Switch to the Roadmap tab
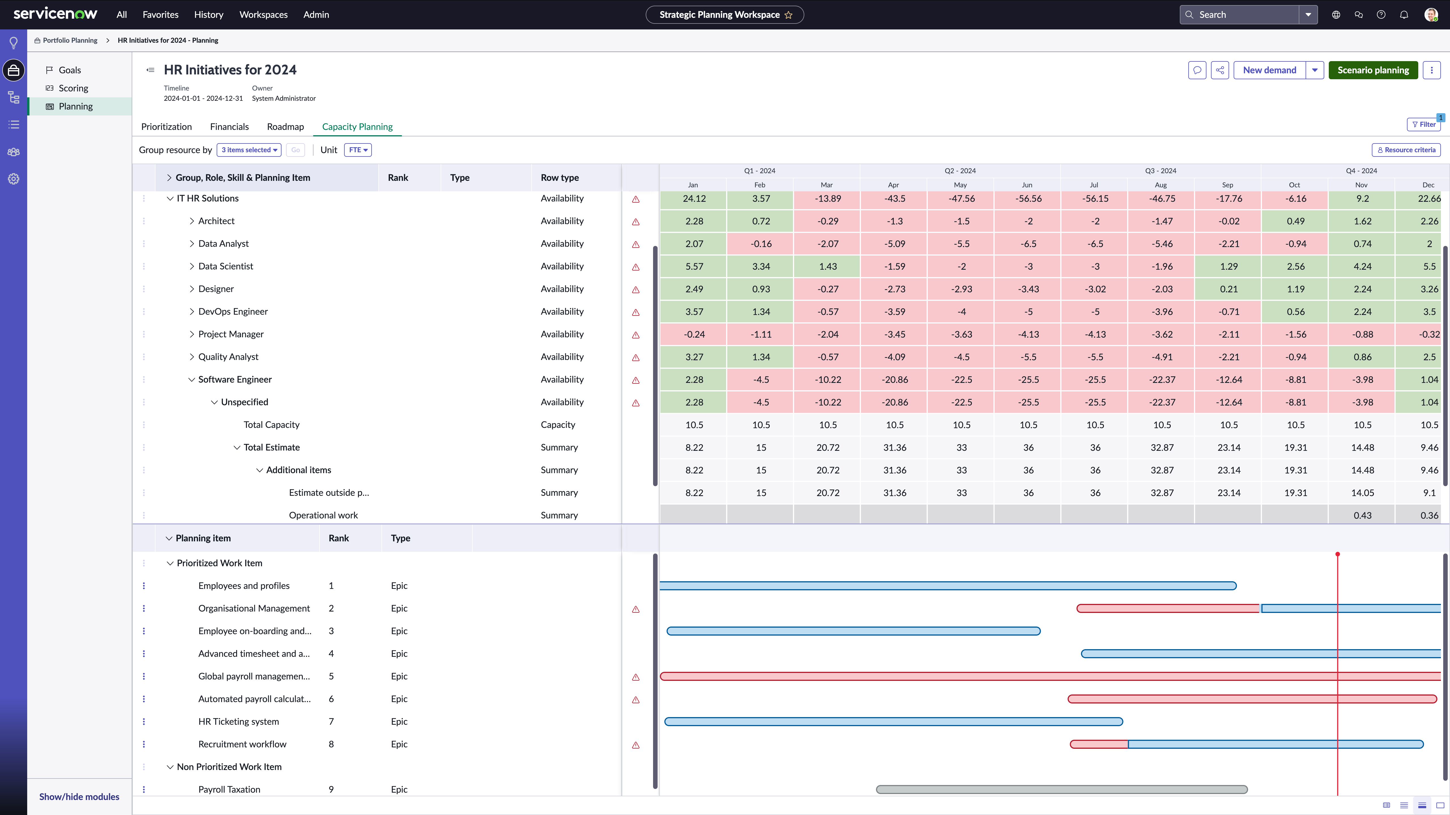Image resolution: width=1450 pixels, height=815 pixels. tap(285, 126)
